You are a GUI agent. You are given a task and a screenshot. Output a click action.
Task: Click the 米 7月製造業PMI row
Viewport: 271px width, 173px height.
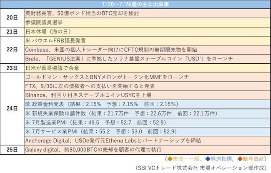(x=147, y=123)
